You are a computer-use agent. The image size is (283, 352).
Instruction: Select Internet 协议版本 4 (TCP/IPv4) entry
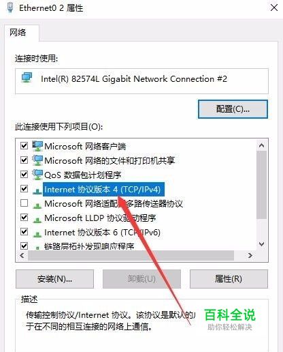[103, 189]
